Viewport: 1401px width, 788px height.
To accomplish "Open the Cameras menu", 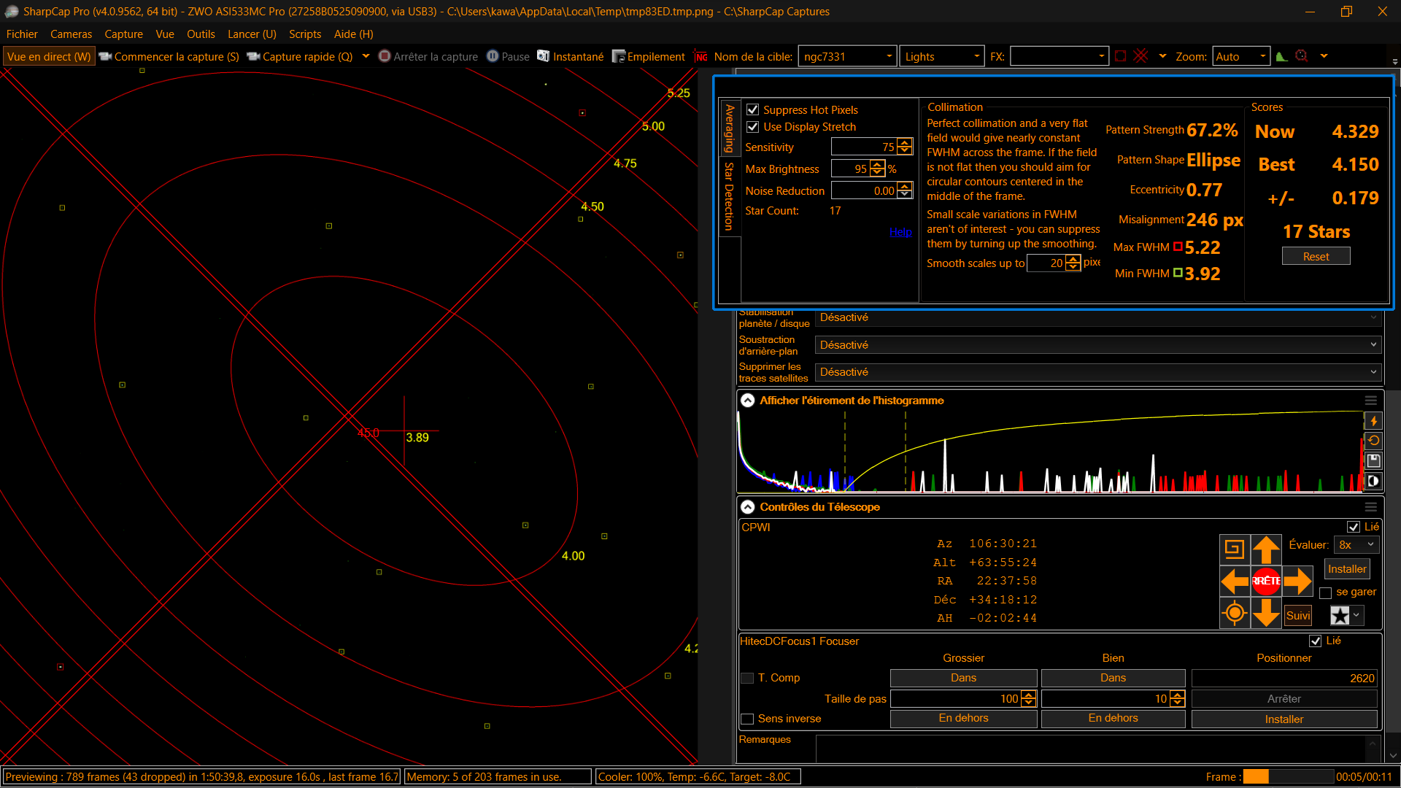I will pos(71,34).
